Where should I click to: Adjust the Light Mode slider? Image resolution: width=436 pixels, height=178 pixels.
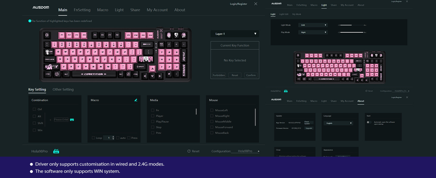point(351,25)
